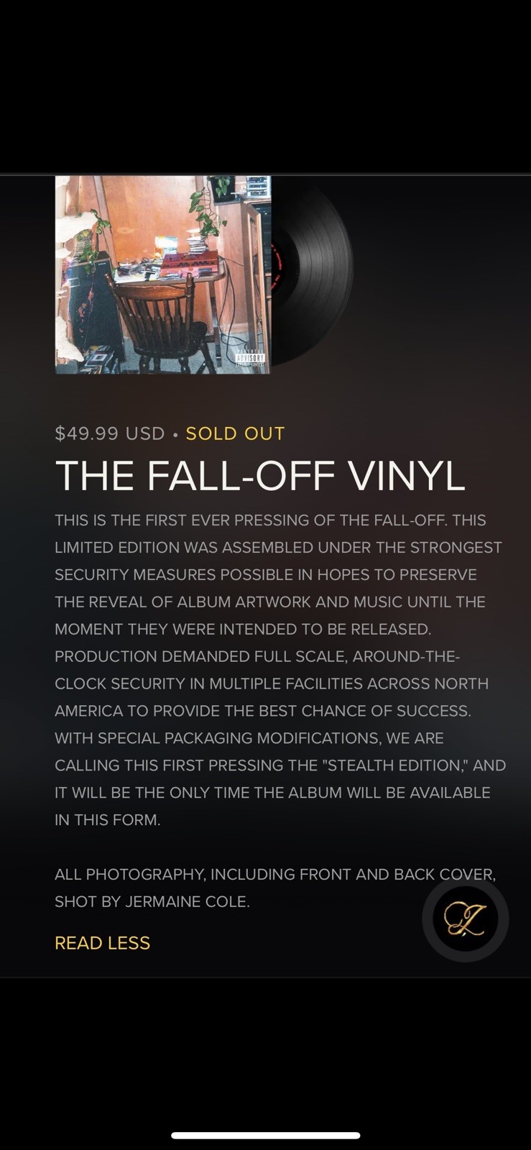Tap the orange SOLD OUT indicator

[x=235, y=433]
